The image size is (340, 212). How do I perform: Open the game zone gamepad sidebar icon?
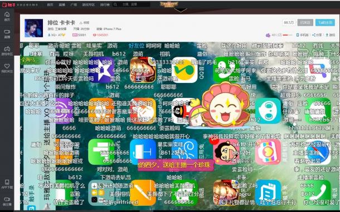7,49
